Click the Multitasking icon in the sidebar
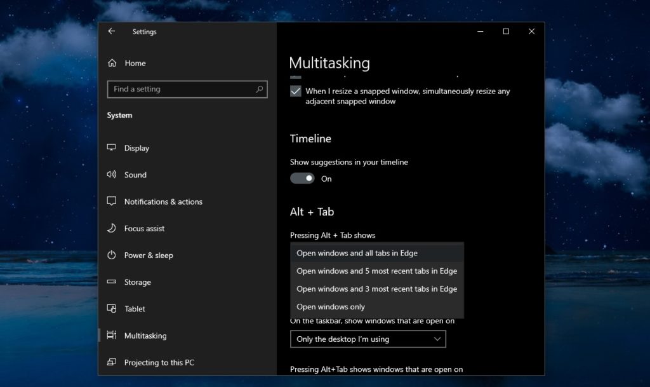Viewport: 650px width, 387px height. [x=112, y=335]
